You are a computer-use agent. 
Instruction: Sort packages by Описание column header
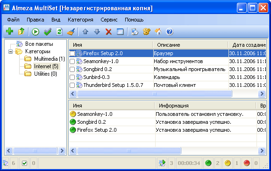pyautogui.click(x=191, y=45)
